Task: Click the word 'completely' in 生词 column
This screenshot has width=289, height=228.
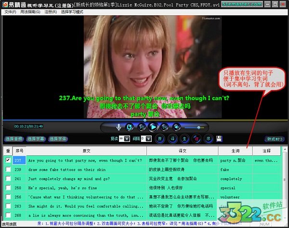Action: 231,179
